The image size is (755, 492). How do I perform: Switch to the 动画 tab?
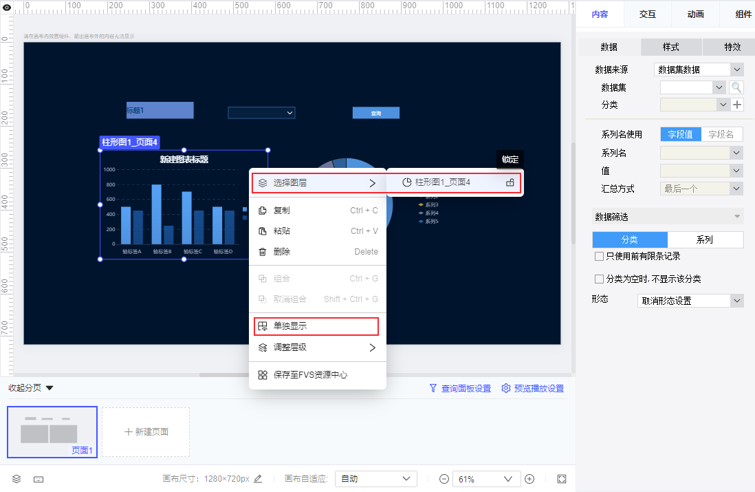click(x=694, y=14)
